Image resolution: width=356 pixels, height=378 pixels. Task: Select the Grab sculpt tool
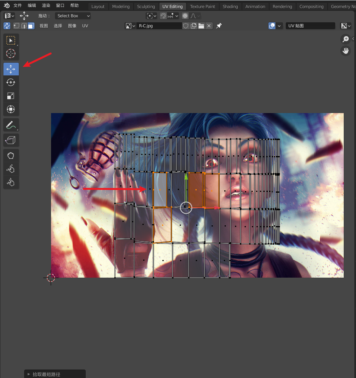[x=11, y=156]
